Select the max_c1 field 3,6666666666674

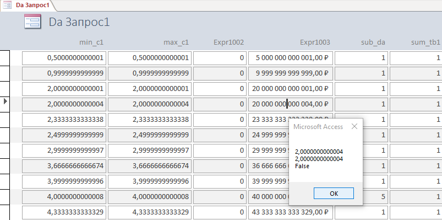(150, 166)
